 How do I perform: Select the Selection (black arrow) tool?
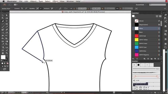coord(3,15)
